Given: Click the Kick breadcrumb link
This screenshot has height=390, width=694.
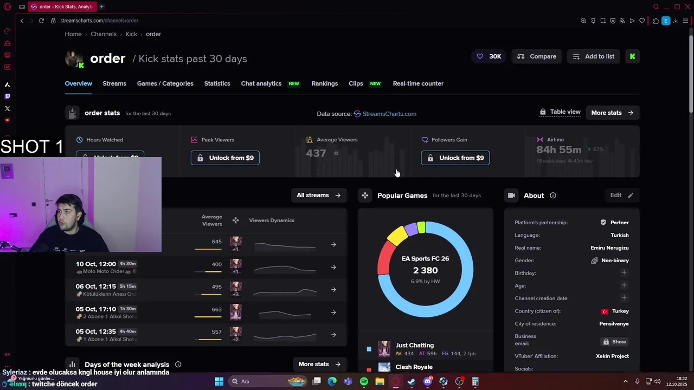Looking at the screenshot, I should [x=131, y=34].
